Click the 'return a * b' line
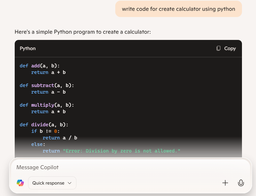 click(48, 112)
